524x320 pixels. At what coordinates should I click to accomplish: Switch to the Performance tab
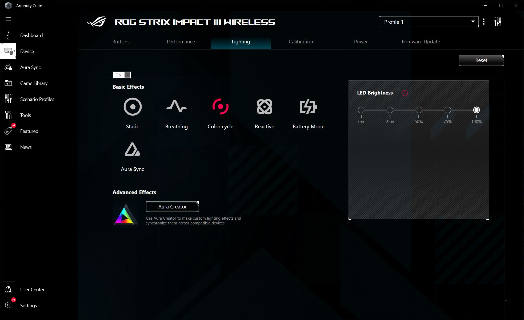pos(181,42)
